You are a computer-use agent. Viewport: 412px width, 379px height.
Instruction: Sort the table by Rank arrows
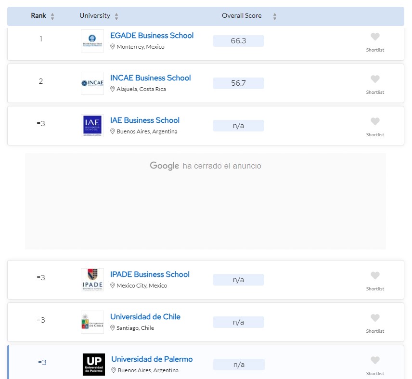(x=52, y=16)
